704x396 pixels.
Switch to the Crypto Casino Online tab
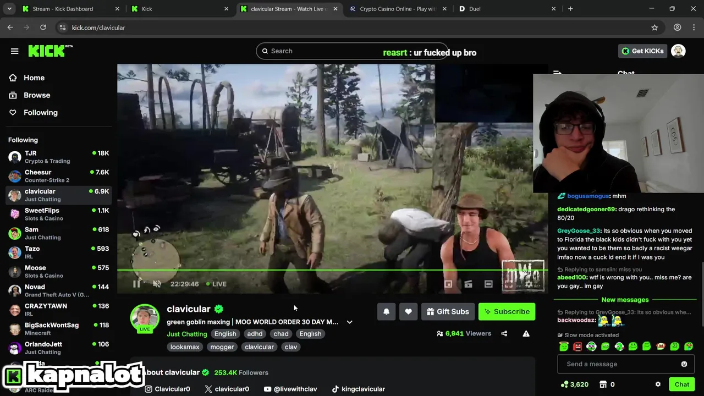(x=398, y=9)
